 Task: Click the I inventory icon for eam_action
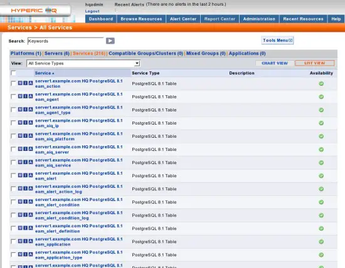[x=26, y=83]
